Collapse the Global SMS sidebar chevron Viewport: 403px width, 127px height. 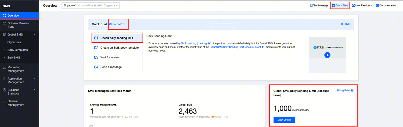point(34,35)
